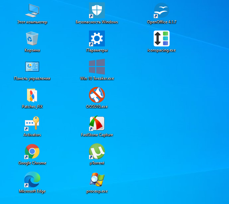Click the µTorrent shortcut icon
Viewport: 229px width, 204px height.
click(x=97, y=151)
